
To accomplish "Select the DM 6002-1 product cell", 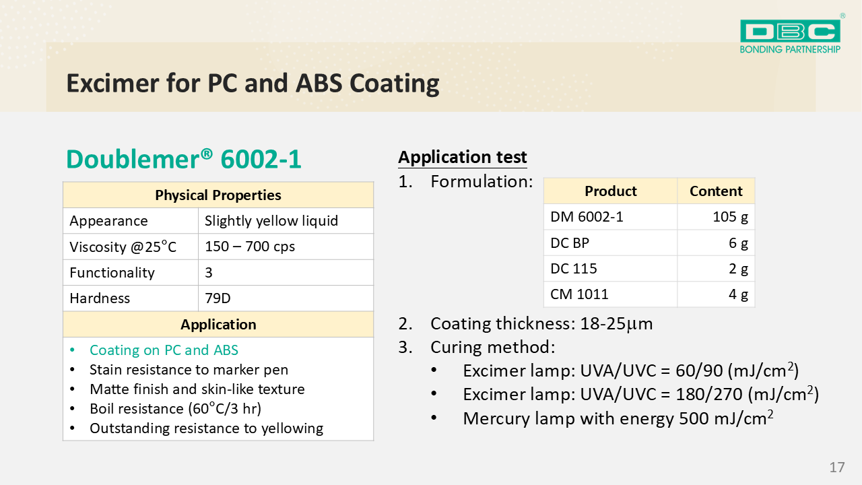I will [x=578, y=217].
